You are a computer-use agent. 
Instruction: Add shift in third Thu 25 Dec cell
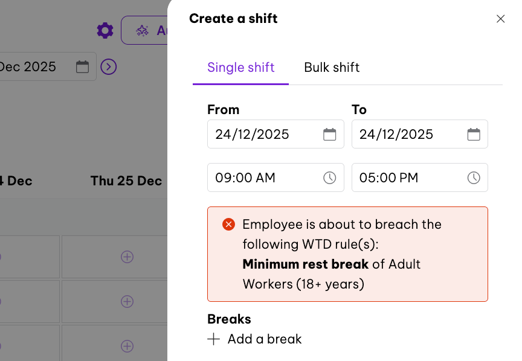tap(127, 346)
